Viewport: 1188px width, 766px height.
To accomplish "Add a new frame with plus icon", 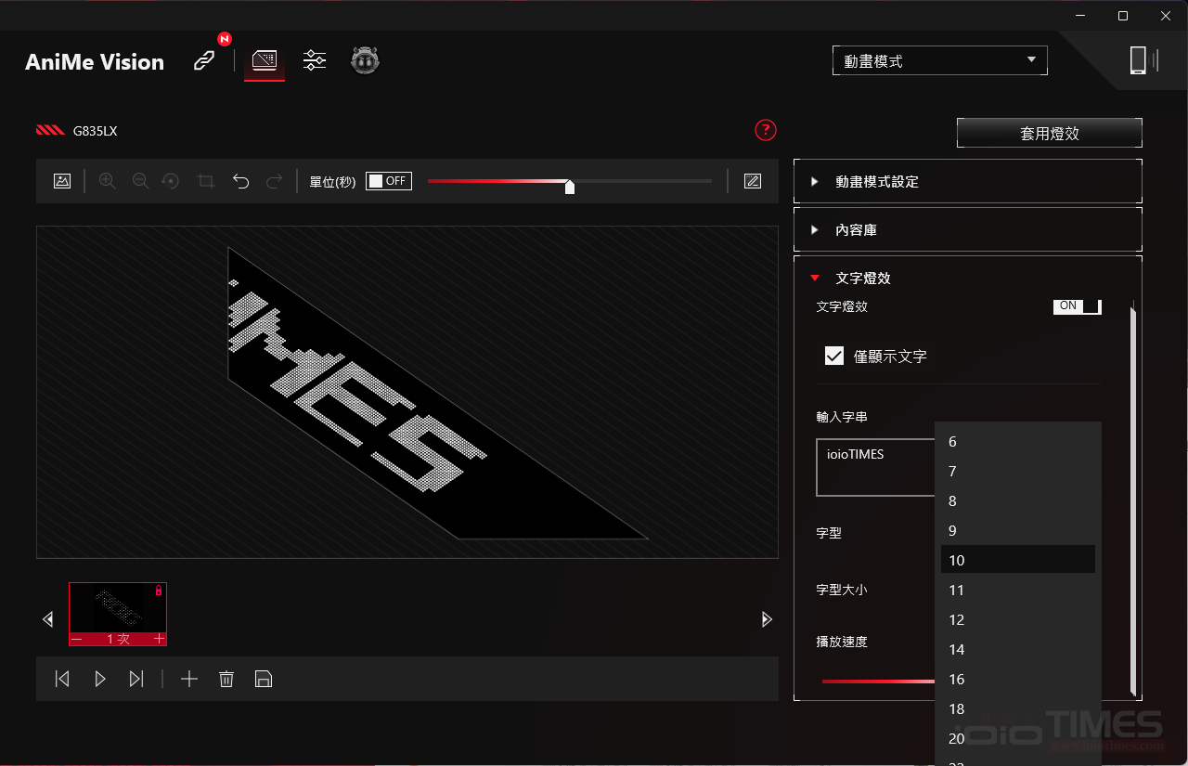I will [x=189, y=679].
